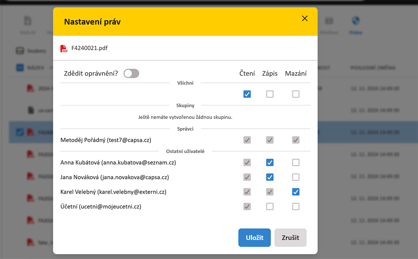This screenshot has height=259, width=418.
Task: Enable Zápis checkbox for Všichni
Action: pos(270,94)
